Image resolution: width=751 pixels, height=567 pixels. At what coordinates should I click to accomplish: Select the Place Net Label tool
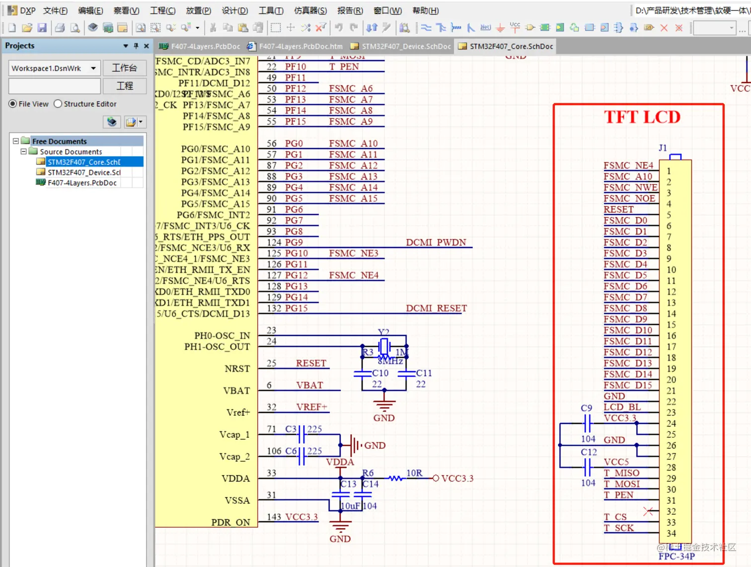[x=485, y=28]
